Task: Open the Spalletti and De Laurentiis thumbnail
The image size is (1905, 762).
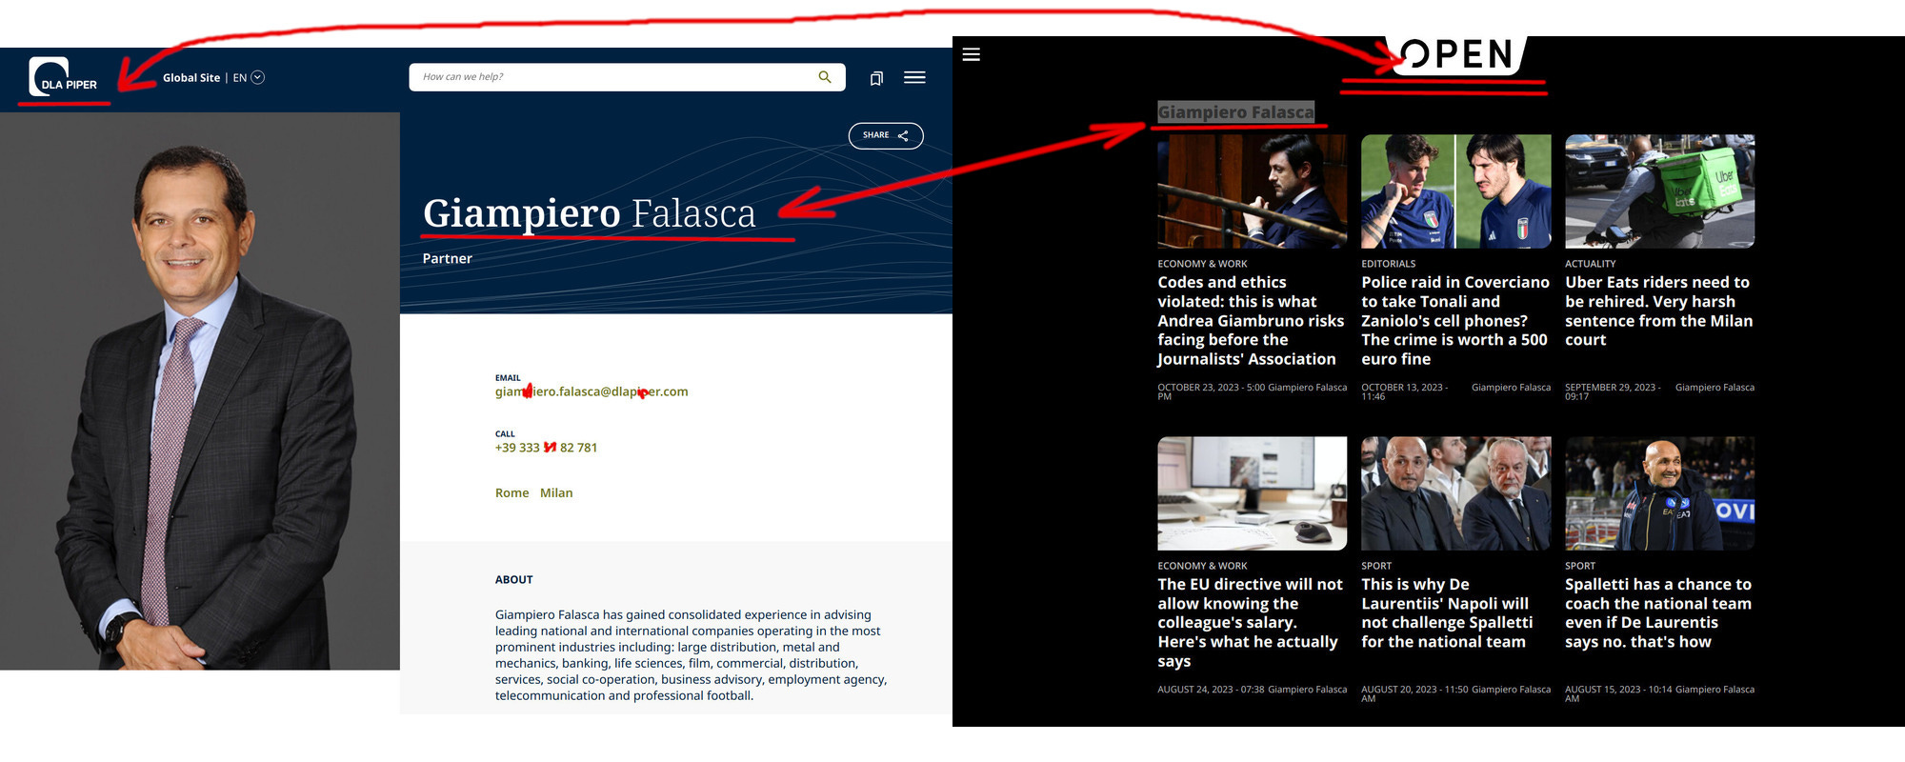Action: coord(1455,493)
